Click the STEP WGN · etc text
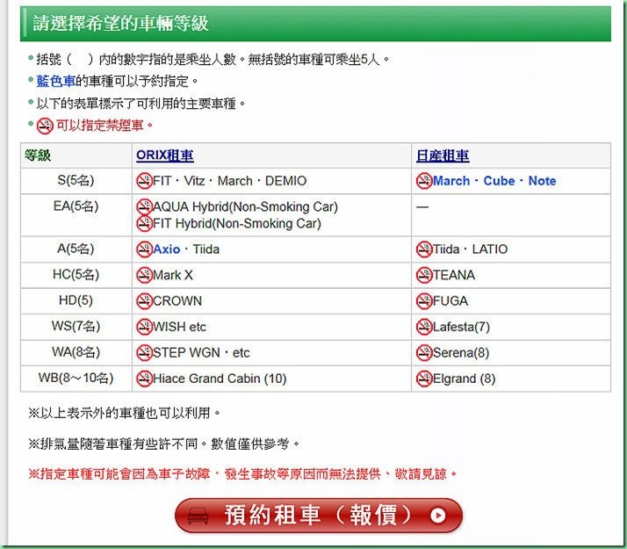The height and width of the screenshot is (549, 627). tap(201, 352)
